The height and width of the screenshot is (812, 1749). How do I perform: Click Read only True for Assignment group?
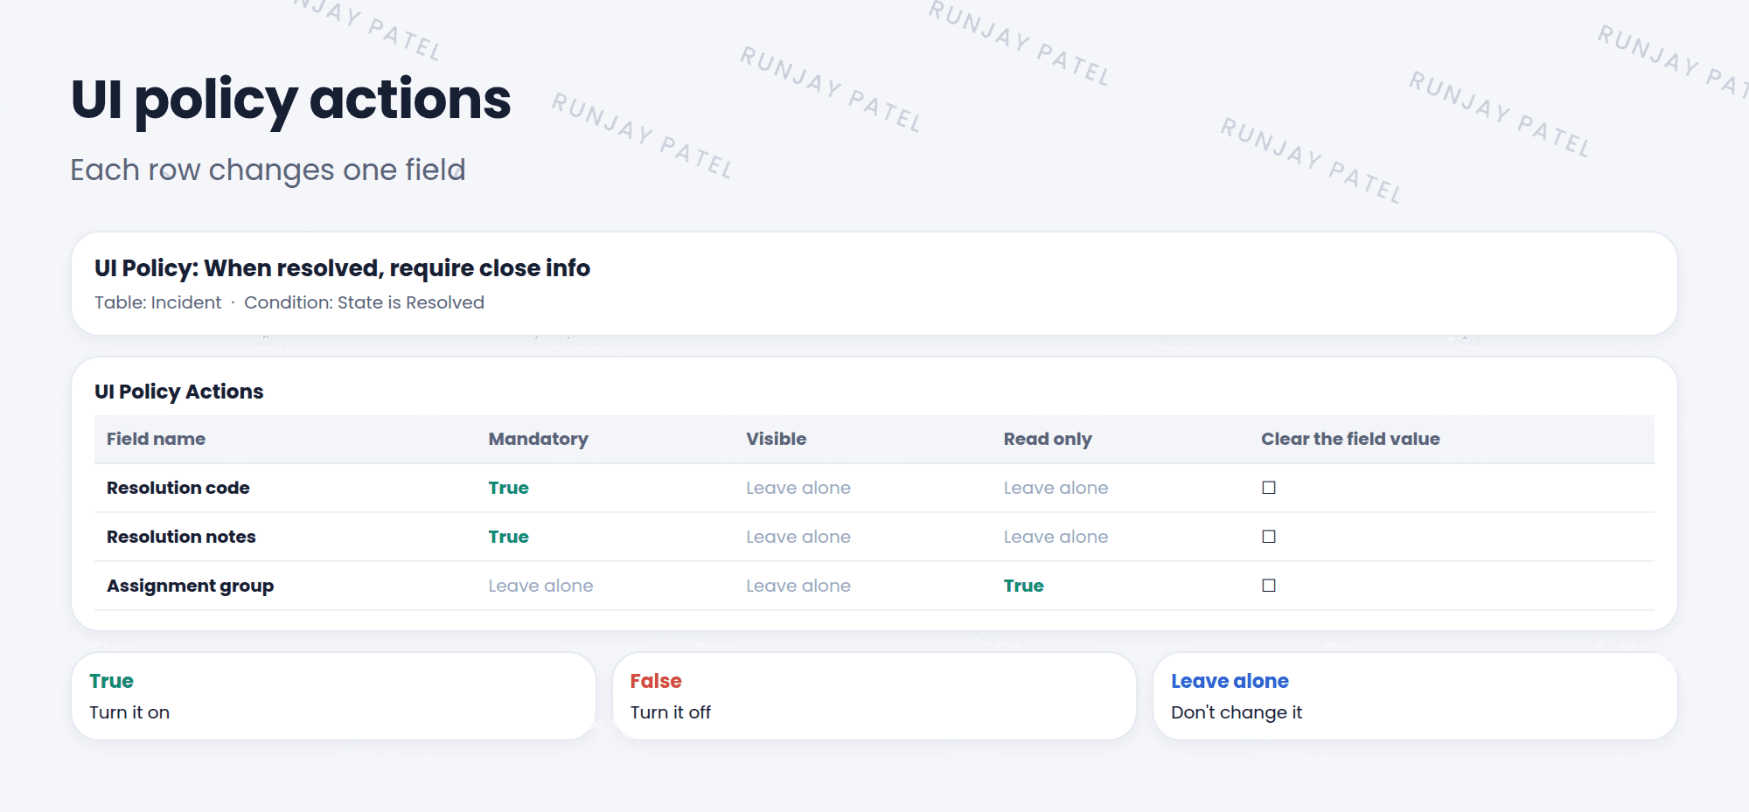pyautogui.click(x=1023, y=586)
